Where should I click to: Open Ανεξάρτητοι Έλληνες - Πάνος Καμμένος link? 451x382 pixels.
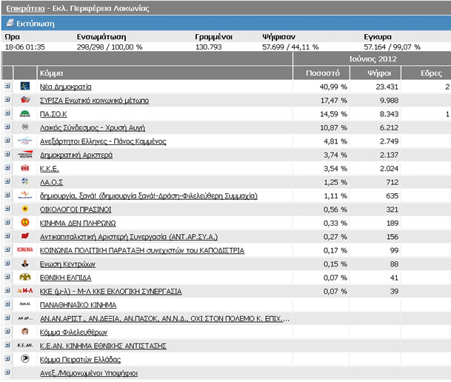[103, 141]
